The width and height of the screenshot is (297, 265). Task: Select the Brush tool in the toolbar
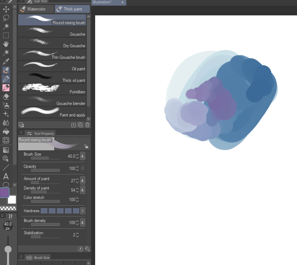click(x=6, y=70)
